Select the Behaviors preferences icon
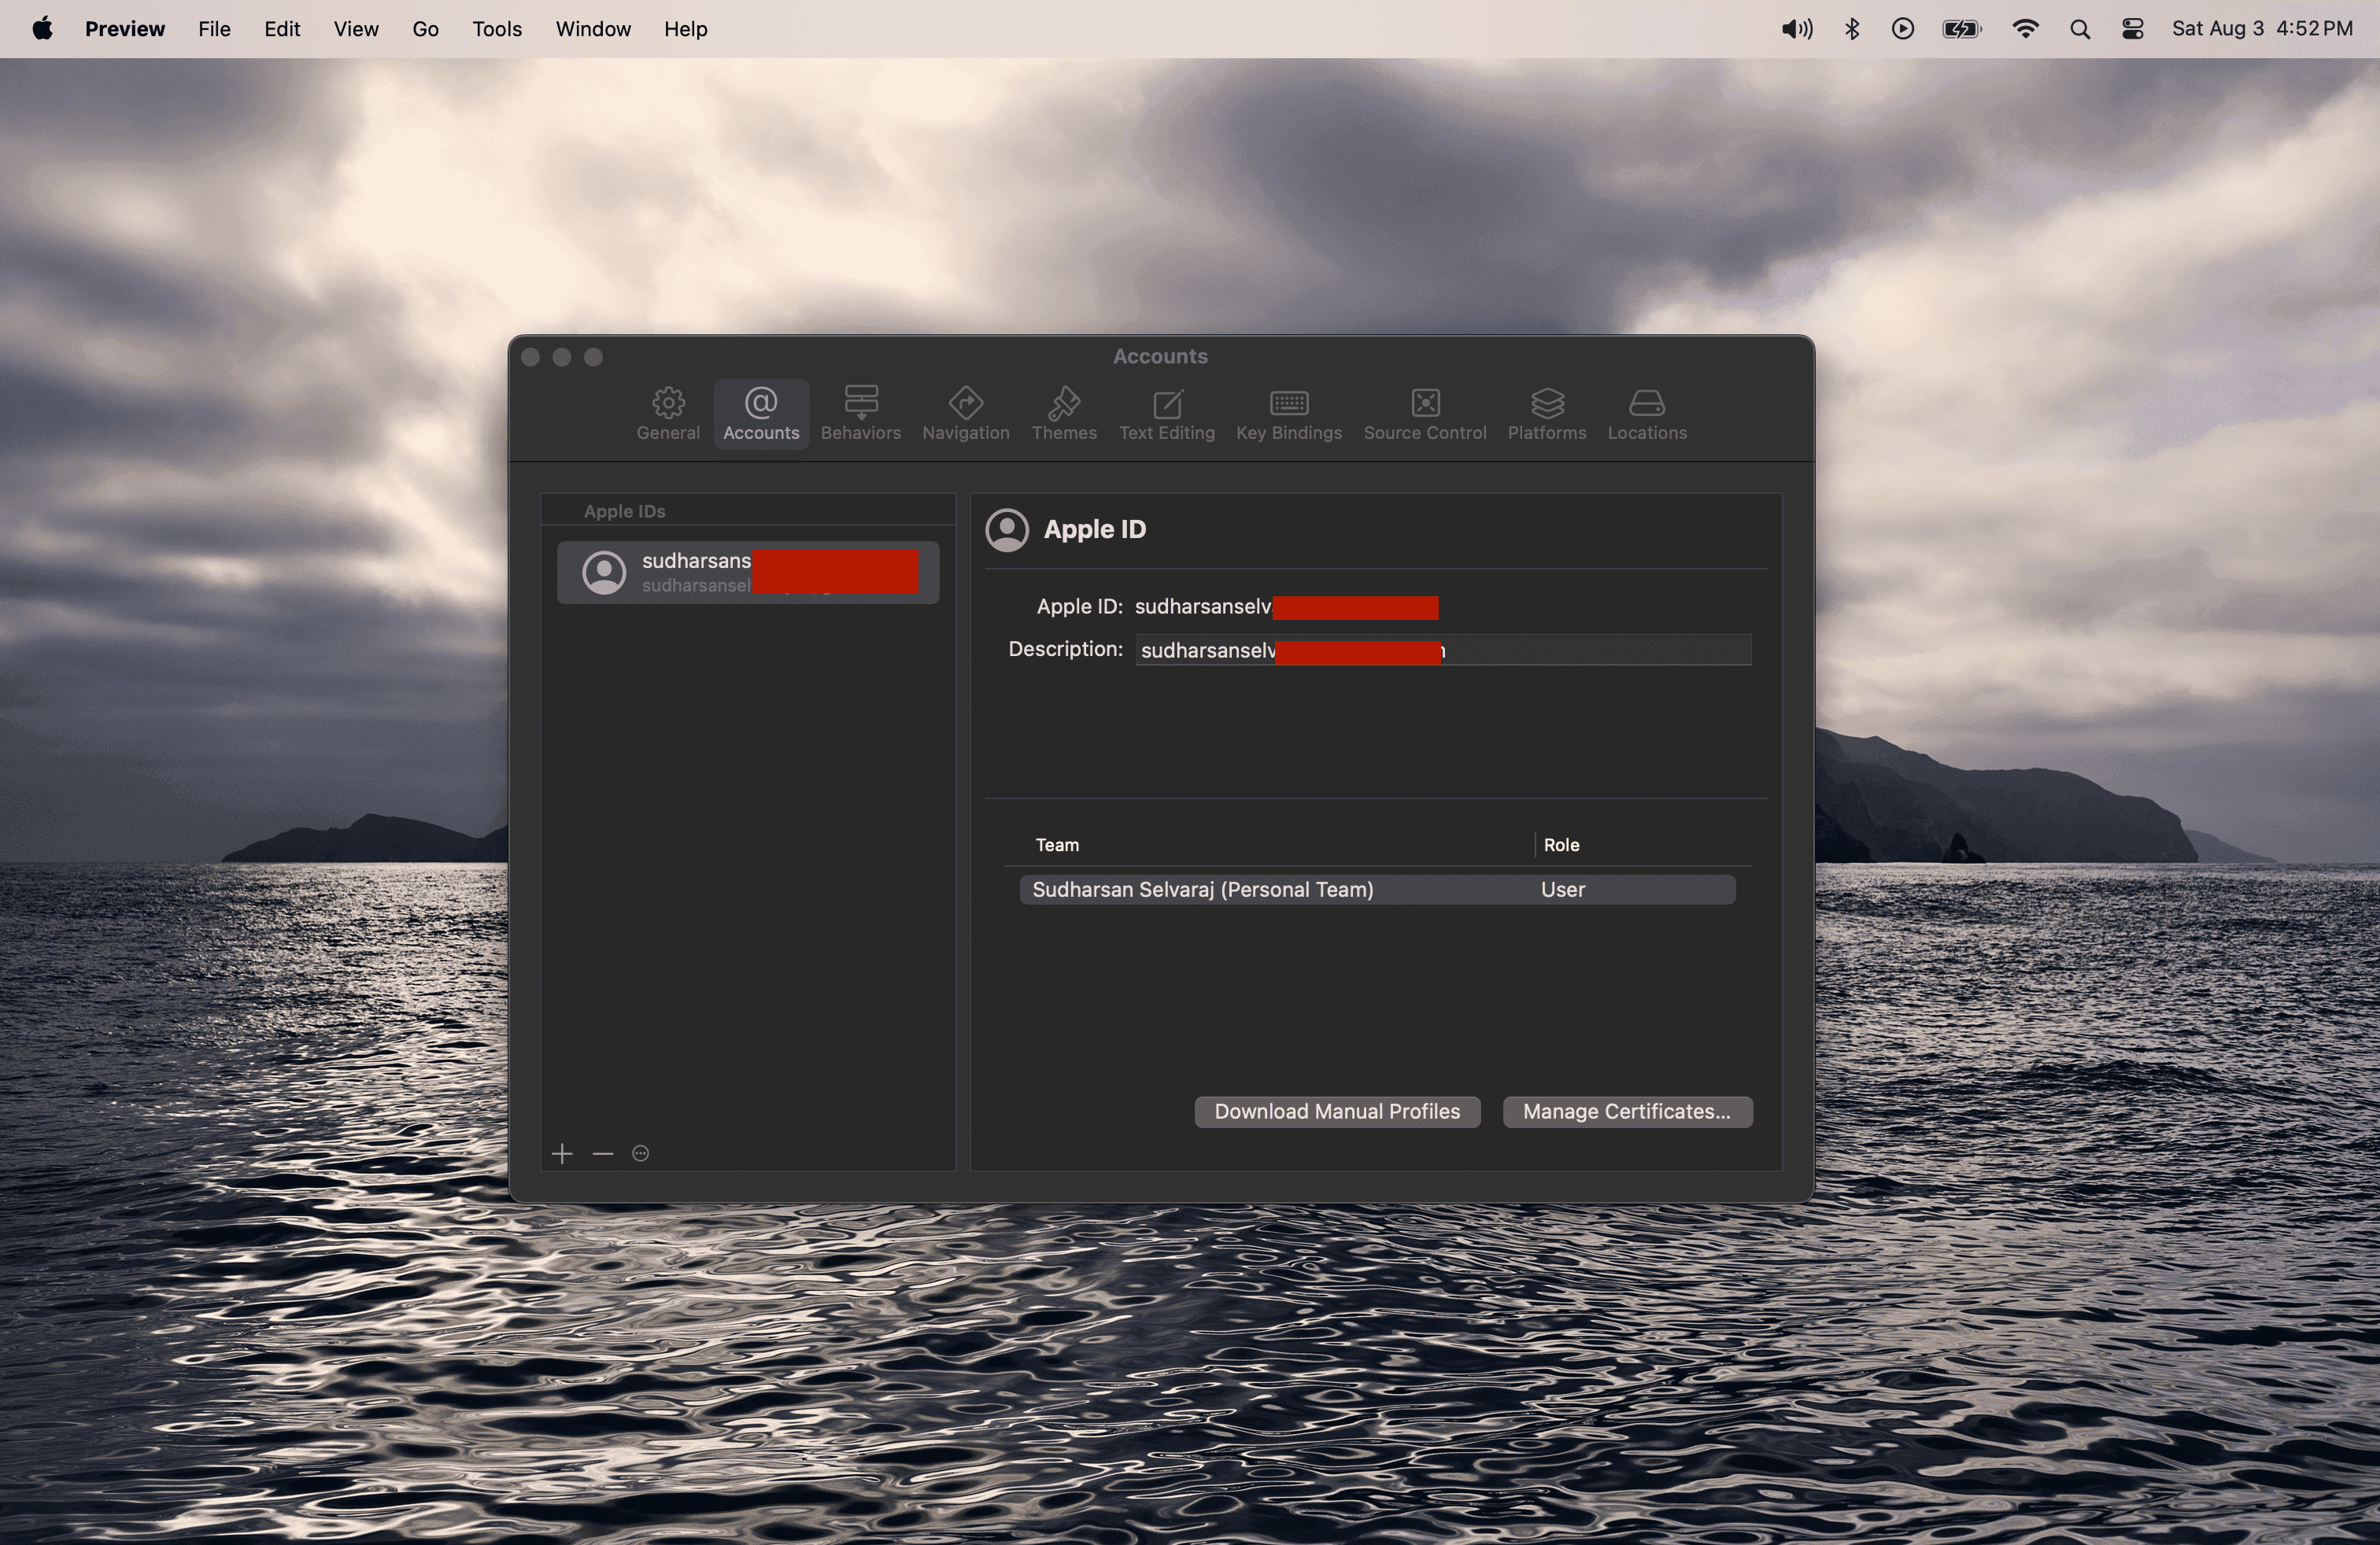The height and width of the screenshot is (1545, 2380). pyautogui.click(x=860, y=413)
